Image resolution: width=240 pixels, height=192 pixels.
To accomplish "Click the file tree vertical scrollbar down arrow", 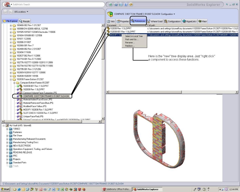I will click(103, 118).
